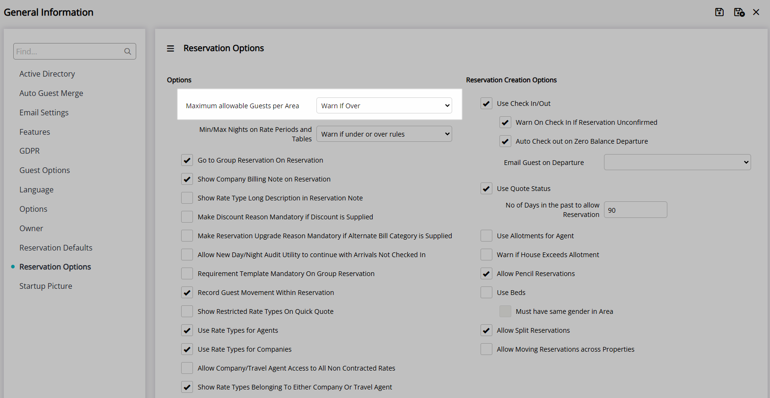
Task: Focus the Find search field
Action: tap(75, 52)
